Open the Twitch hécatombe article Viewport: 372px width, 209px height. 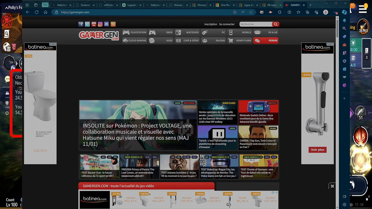[217, 138]
